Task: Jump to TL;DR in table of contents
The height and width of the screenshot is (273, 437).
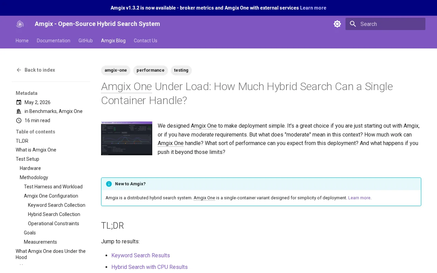Action: click(x=22, y=141)
